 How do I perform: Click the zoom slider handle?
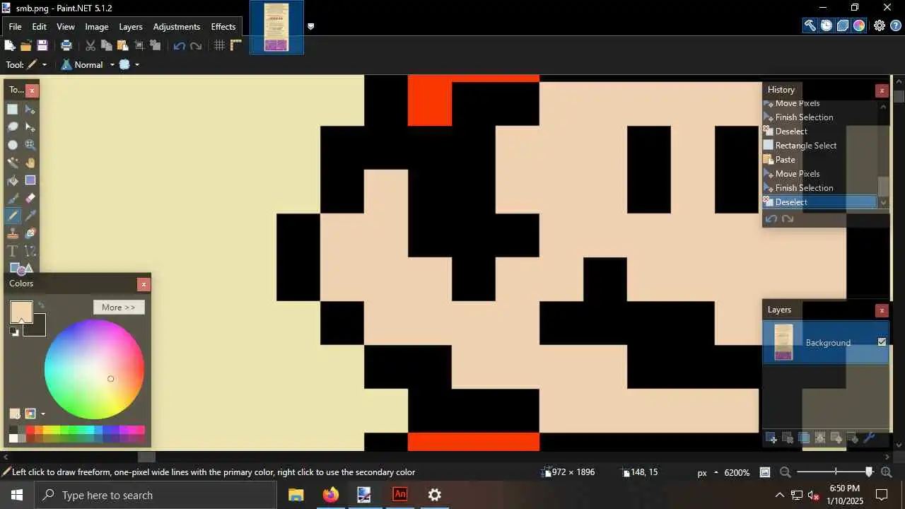point(869,472)
